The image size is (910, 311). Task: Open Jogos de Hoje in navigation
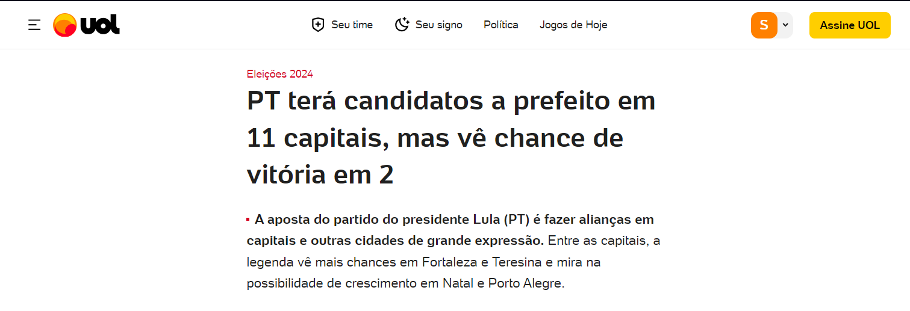(573, 25)
